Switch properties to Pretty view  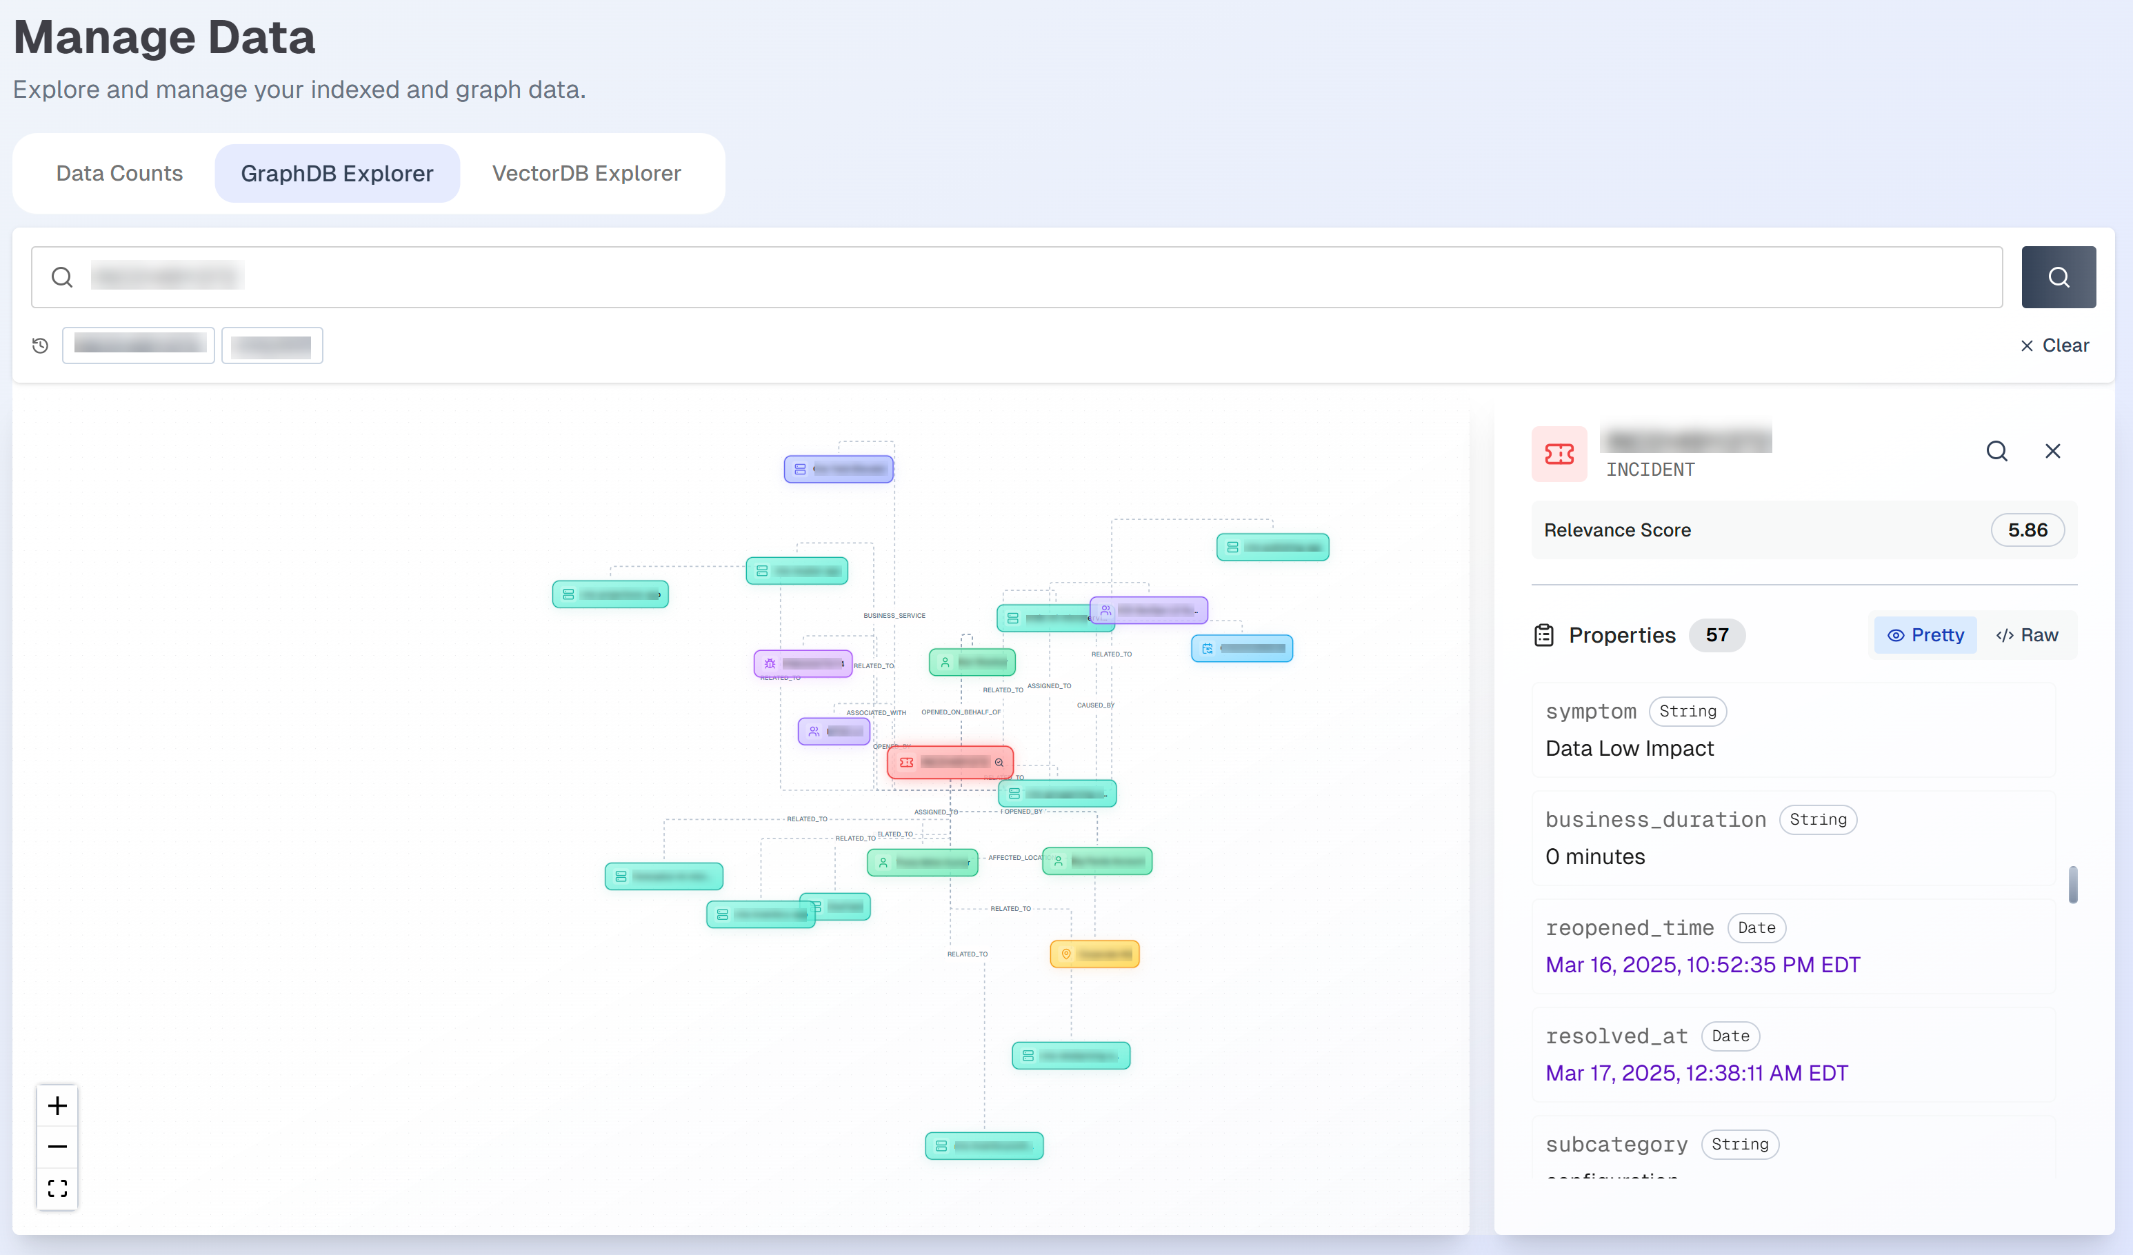(x=1925, y=634)
